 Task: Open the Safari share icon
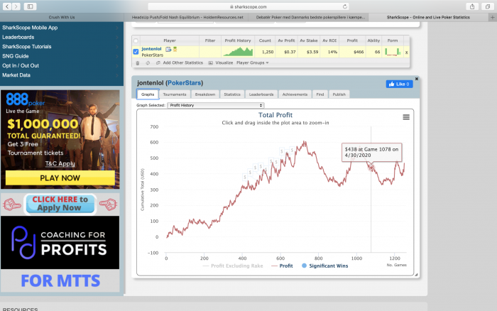(x=472, y=6)
